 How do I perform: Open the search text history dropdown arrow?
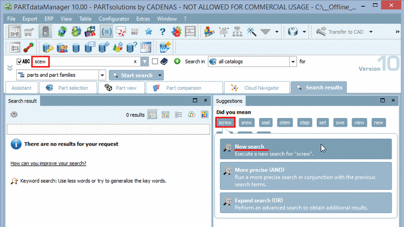pyautogui.click(x=144, y=62)
